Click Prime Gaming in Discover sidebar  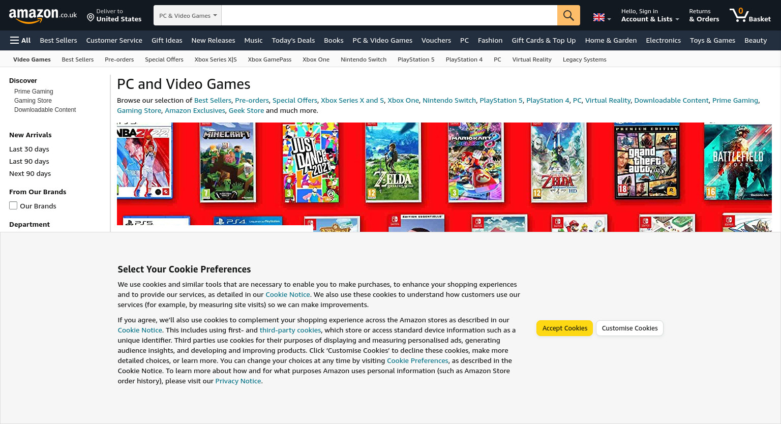click(34, 92)
